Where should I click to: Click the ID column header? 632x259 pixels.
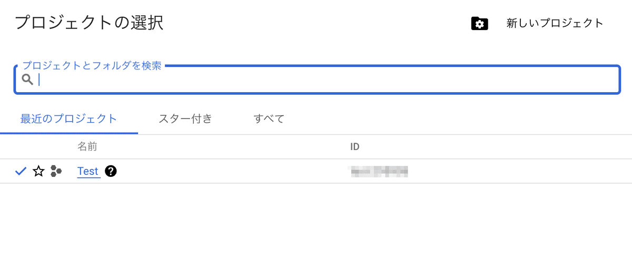(354, 146)
